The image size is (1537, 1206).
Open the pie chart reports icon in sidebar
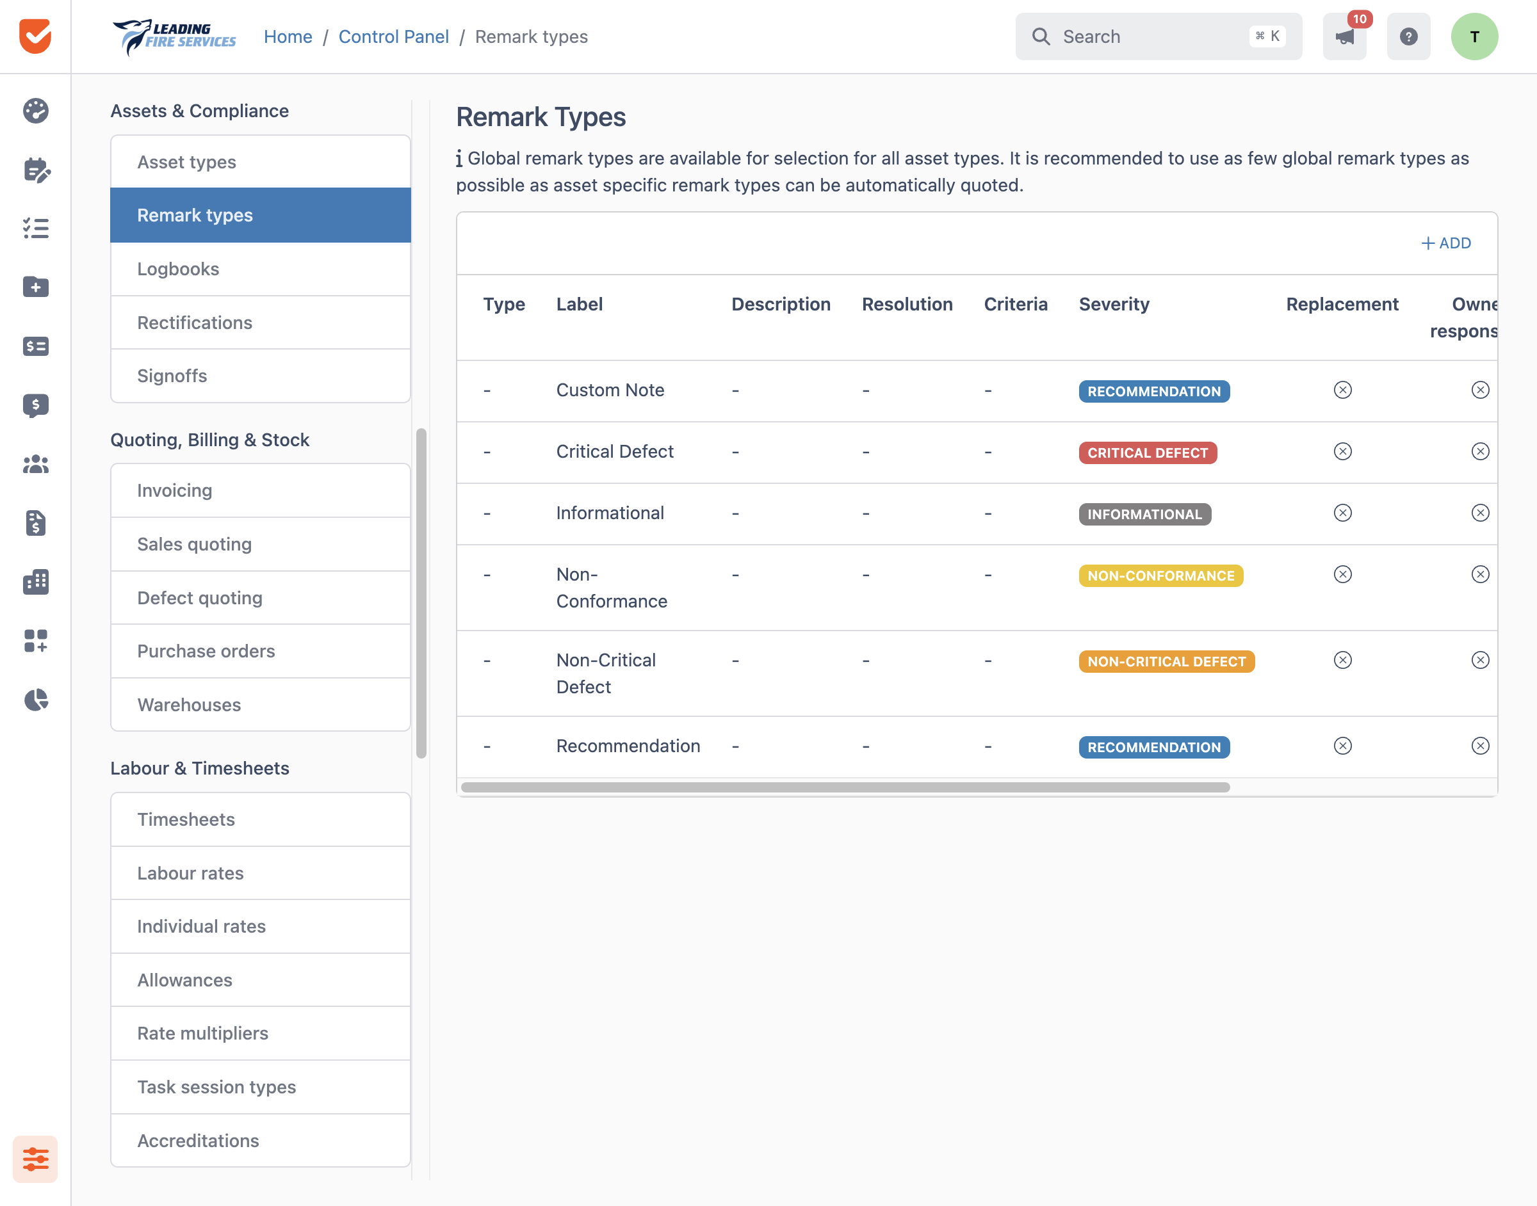pyautogui.click(x=35, y=700)
